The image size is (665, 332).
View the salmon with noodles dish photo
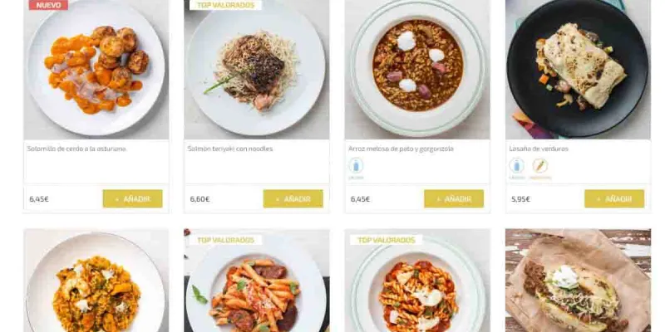coord(257,70)
